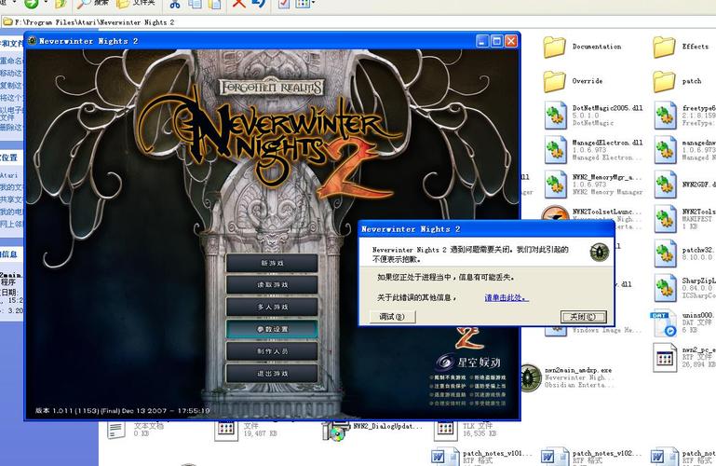716x466 pixels.
Task: Click the 关闭(C) button in error dialog
Action: pos(584,317)
